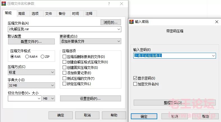
Task: Expand the 更新模式 添加并替换文件 dropdown
Action: click(x=90, y=41)
